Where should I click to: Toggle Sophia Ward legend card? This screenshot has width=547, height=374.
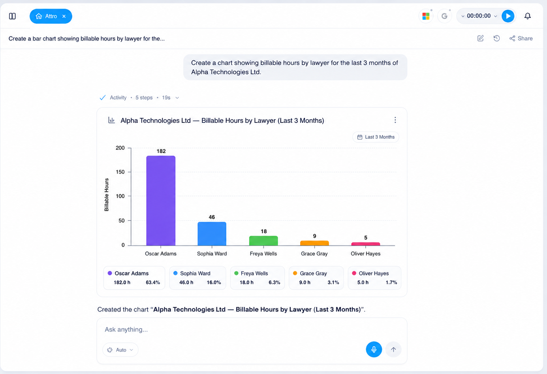[x=197, y=278]
